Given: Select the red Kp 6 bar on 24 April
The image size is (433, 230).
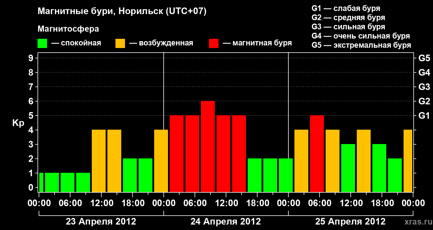Looking at the screenshot, I should point(208,146).
